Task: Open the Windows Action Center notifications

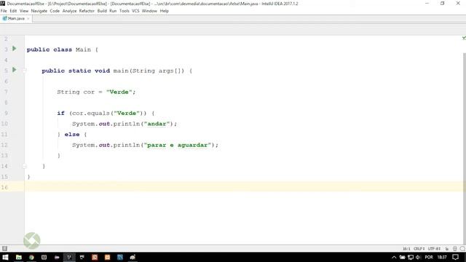Action: click(455, 257)
